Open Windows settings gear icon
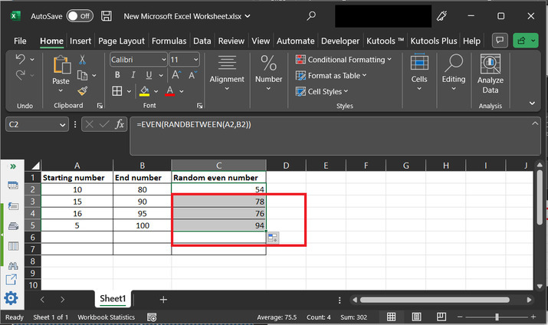Viewport: 548px width, 325px height. tap(11, 298)
